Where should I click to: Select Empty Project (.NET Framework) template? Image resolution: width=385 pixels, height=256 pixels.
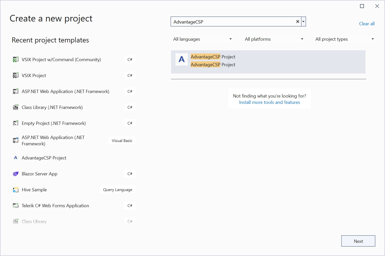54,123
